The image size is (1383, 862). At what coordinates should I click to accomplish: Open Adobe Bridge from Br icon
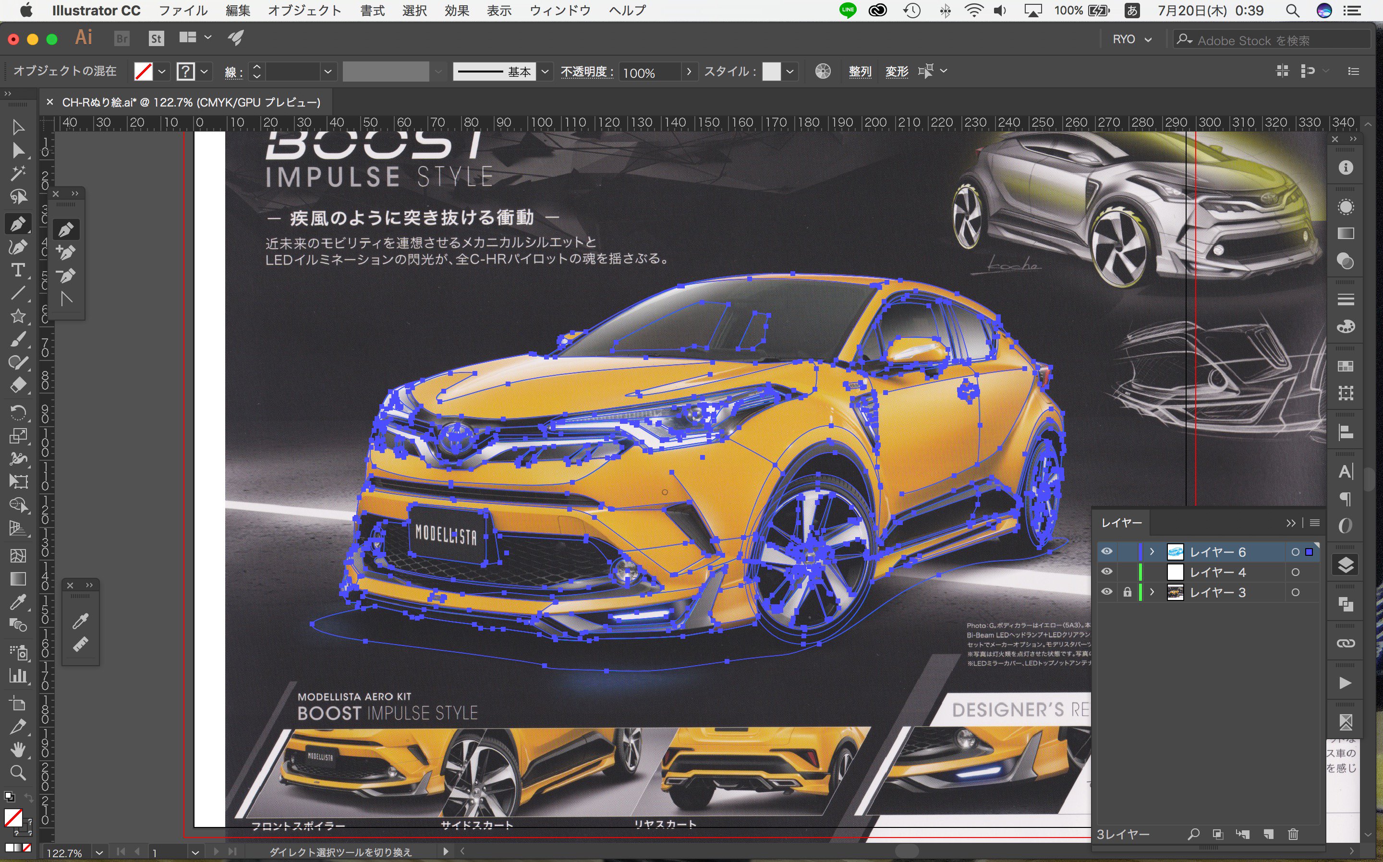(121, 38)
